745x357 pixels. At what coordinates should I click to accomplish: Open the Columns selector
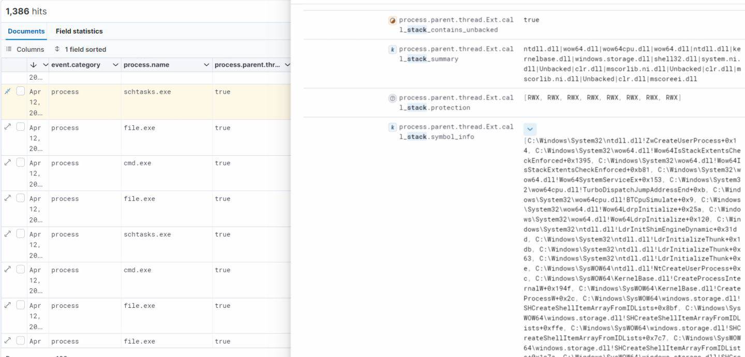pyautogui.click(x=25, y=49)
